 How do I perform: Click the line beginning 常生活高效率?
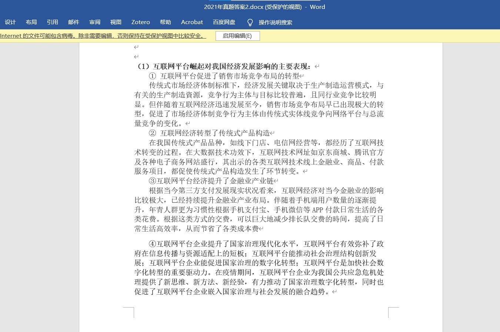(x=197, y=229)
